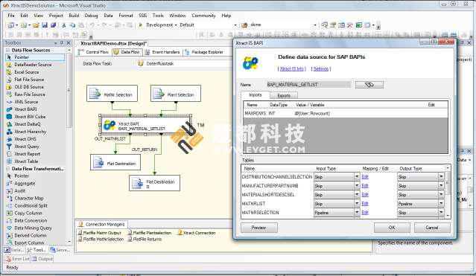Image resolution: width=476 pixels, height=276 pixels.
Task: Click Matnr Selection source node
Action: coord(112,94)
